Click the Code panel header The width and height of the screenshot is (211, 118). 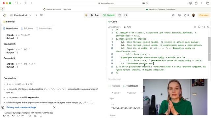(x=113, y=22)
